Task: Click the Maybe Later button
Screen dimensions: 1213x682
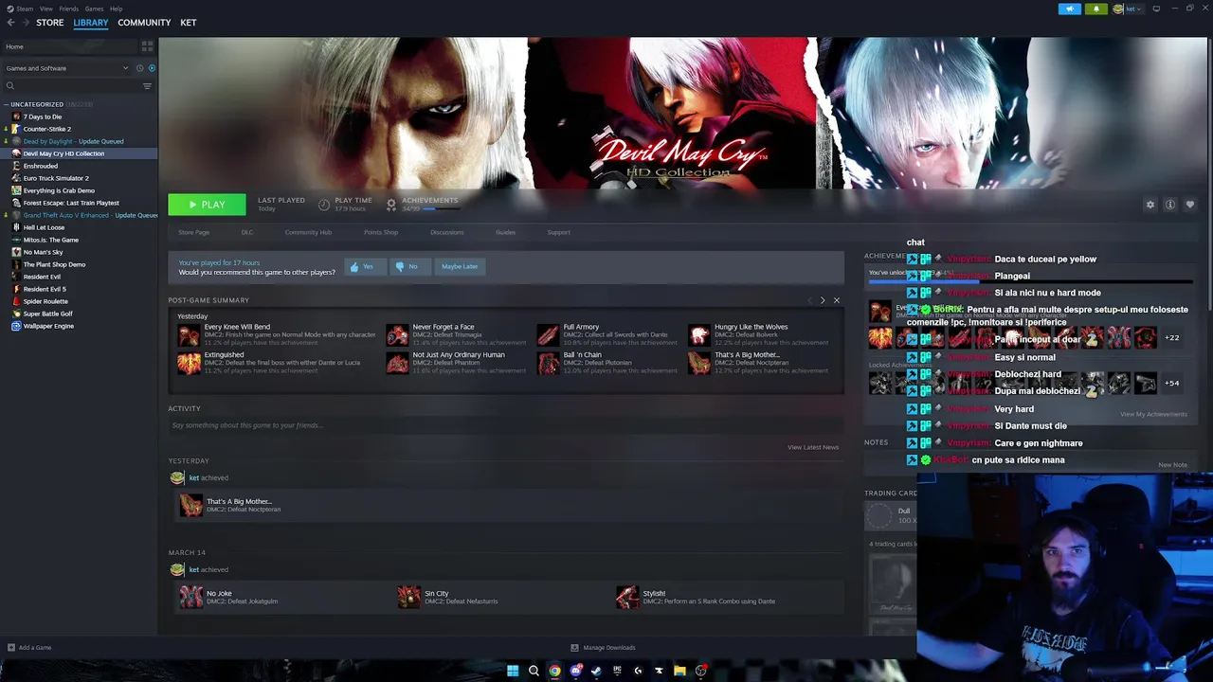Action: pos(460,266)
